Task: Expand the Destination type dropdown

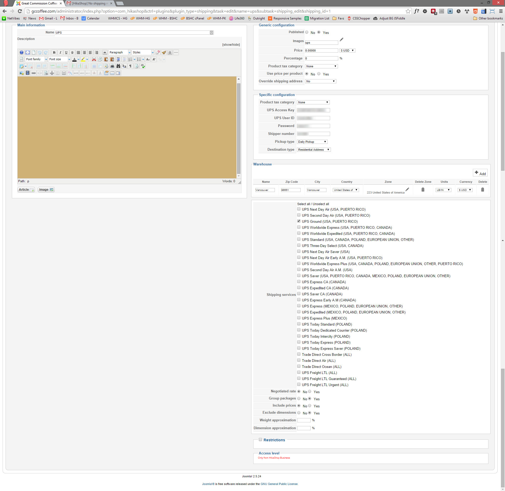Action: (314, 150)
